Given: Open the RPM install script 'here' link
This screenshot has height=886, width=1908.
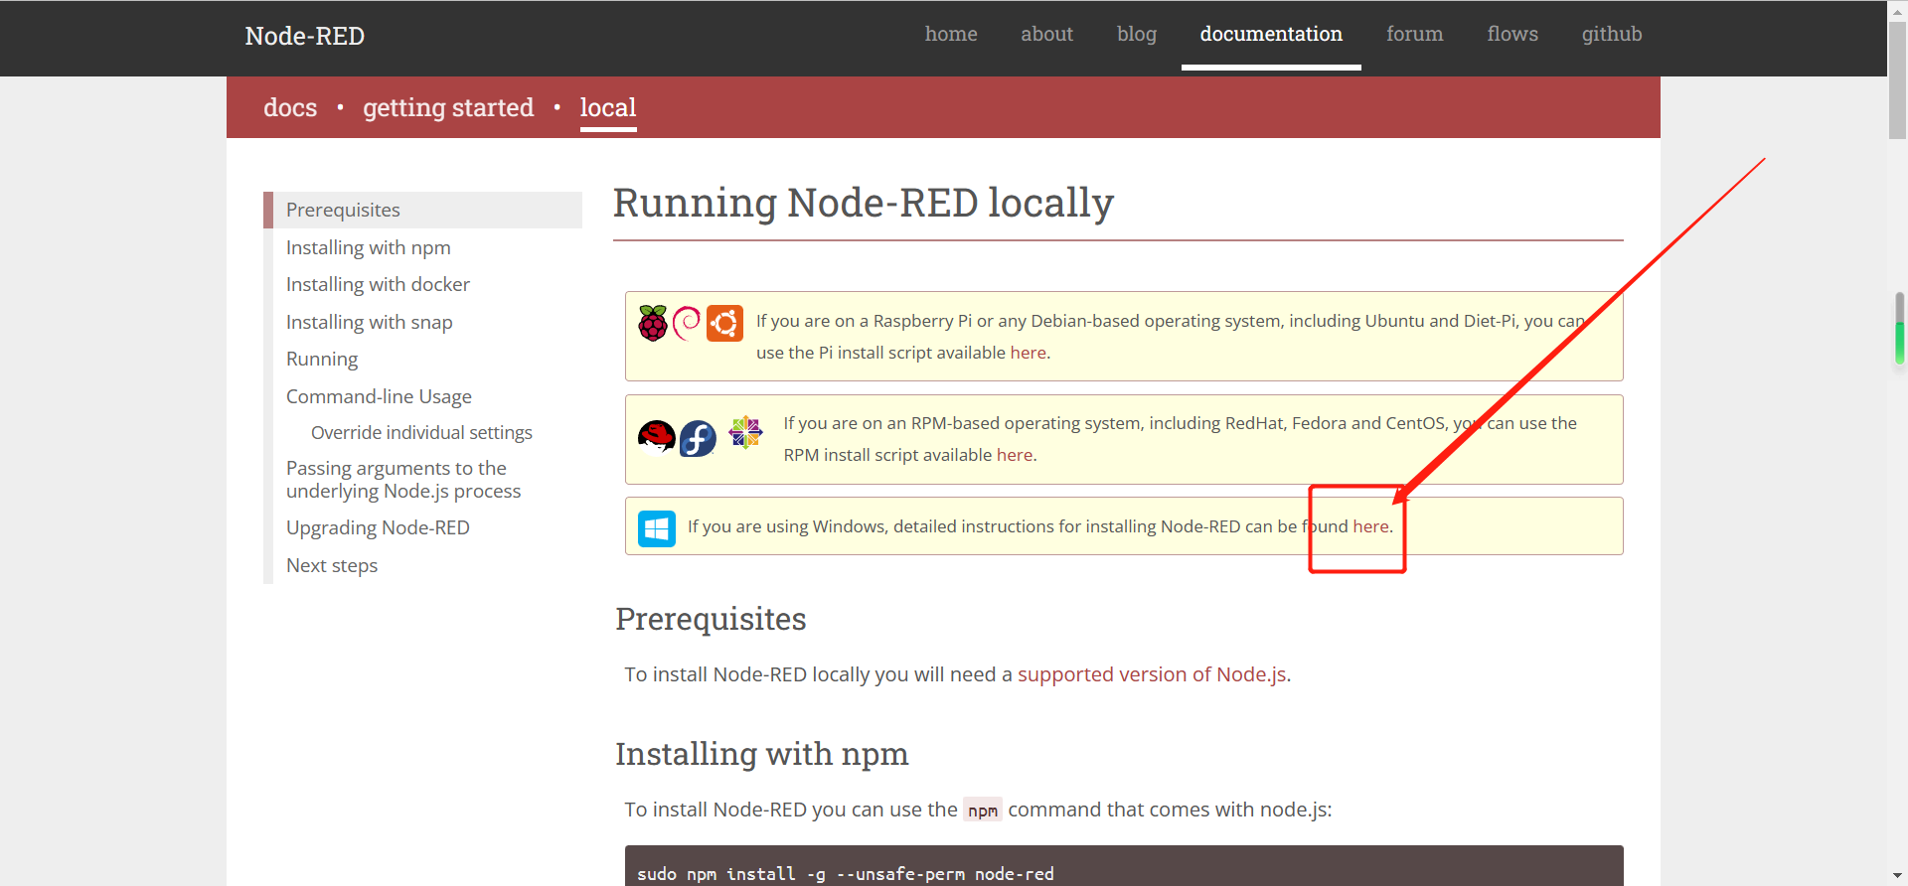Looking at the screenshot, I should 1015,455.
